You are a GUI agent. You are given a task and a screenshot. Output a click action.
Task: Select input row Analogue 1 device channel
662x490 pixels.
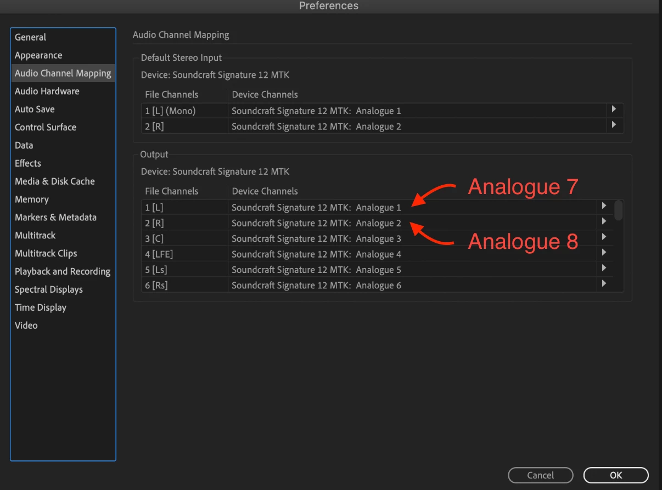pyautogui.click(x=316, y=111)
